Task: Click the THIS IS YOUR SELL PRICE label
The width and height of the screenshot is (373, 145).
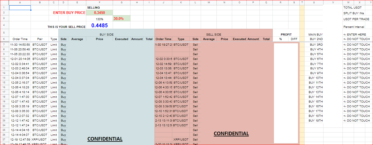Action: point(66,27)
